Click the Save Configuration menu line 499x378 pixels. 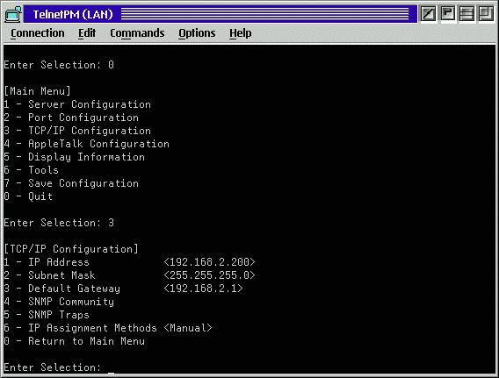point(71,183)
